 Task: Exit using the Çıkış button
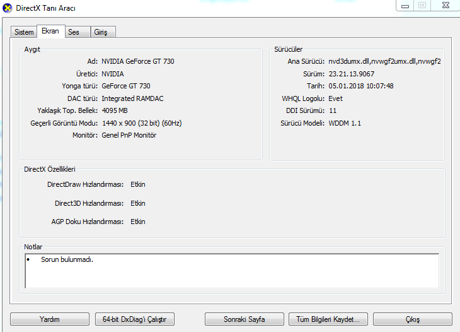coord(413,319)
